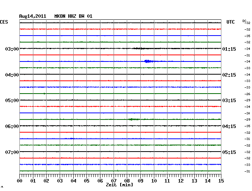Click minute 01 on the time axis
Image resolution: width=252 pixels, height=191 pixels.
33,181
